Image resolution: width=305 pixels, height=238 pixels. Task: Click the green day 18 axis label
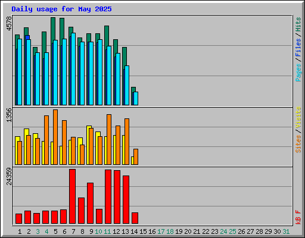170,231
